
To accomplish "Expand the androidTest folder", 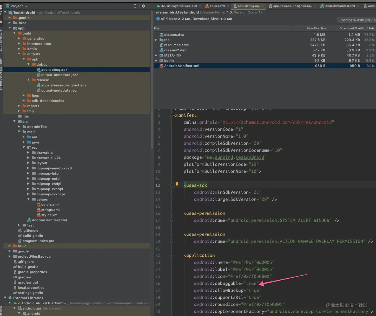I will pyautogui.click(x=19, y=127).
